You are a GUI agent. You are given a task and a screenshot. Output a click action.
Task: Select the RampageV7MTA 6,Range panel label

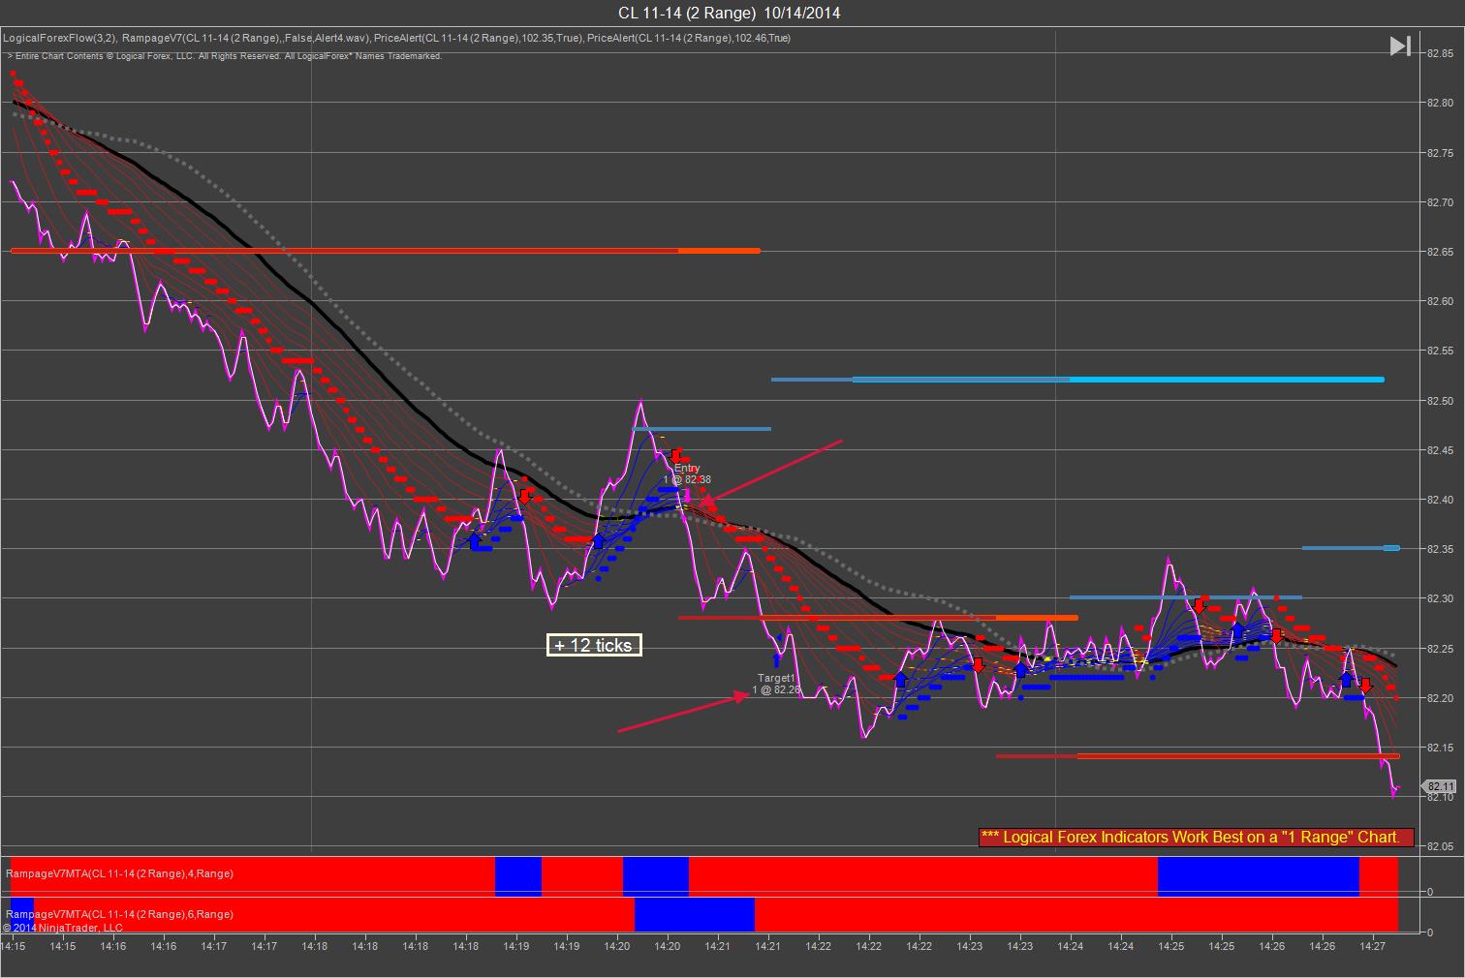pos(120,913)
